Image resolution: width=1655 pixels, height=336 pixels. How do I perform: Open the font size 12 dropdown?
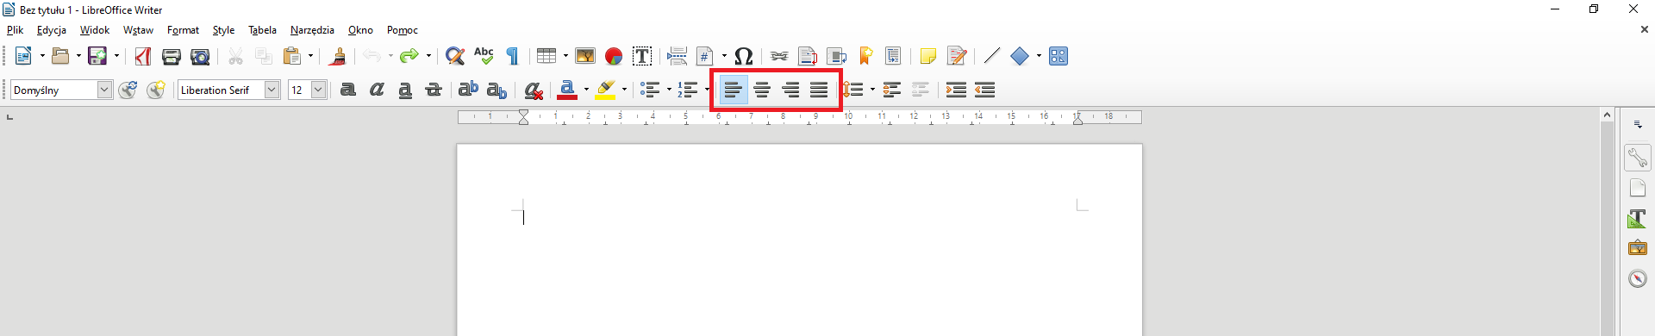318,90
